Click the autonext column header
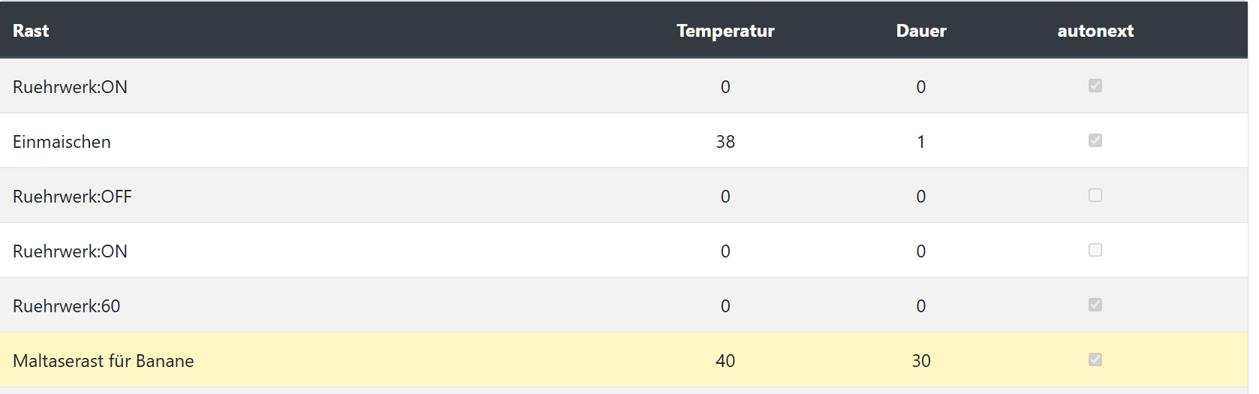The image size is (1259, 394). pyautogui.click(x=1095, y=31)
